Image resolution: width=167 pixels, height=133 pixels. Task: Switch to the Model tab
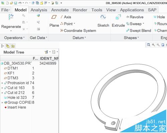pyautogui.click(x=21, y=10)
